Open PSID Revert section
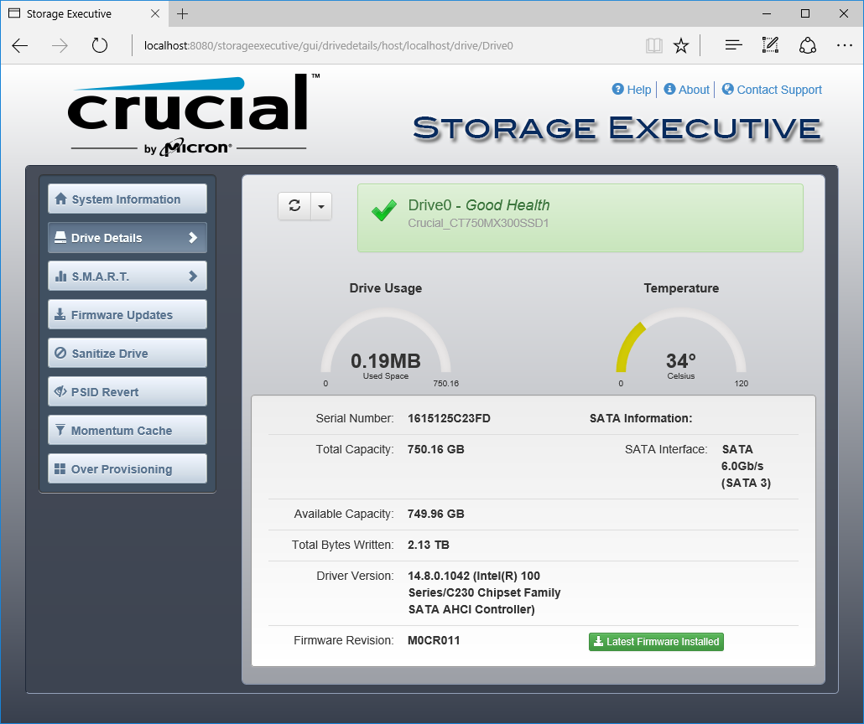Viewport: 864px width, 724px height. click(128, 392)
